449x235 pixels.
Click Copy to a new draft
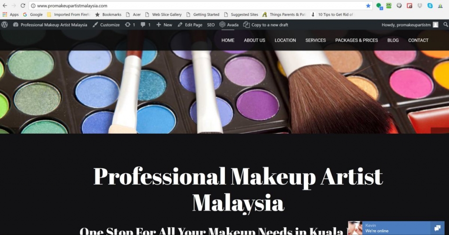[x=266, y=25]
